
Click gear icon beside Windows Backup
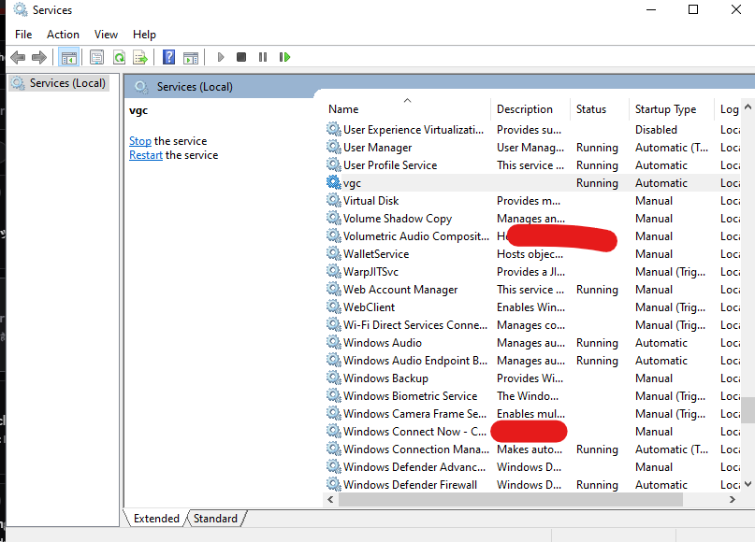click(333, 378)
